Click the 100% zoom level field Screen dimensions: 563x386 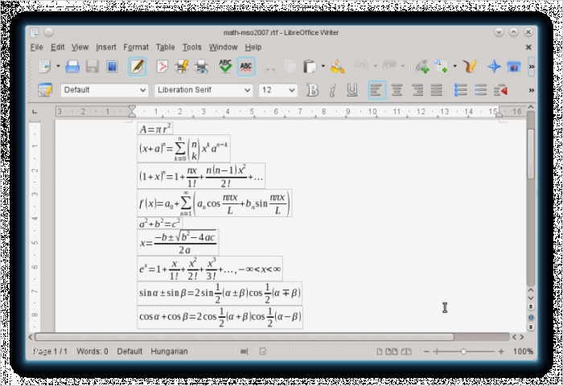pos(523,351)
